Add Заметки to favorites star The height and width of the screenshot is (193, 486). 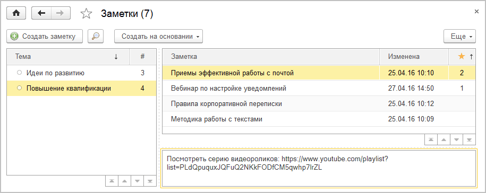click(86, 14)
